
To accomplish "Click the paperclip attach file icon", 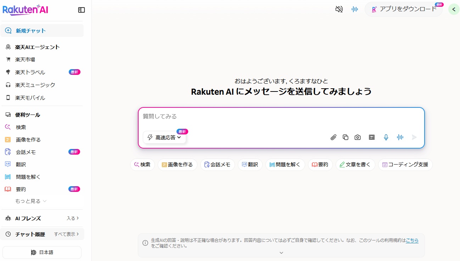I will [333, 137].
